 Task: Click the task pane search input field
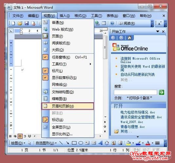tap(135, 92)
